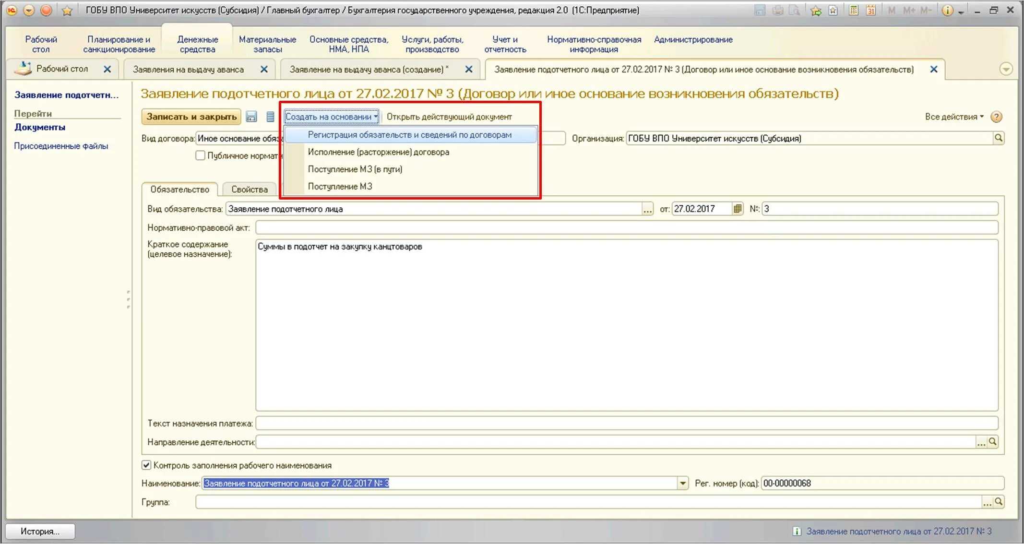This screenshot has width=1024, height=544.
Task: Close the Заявление на выдачу аванса (создание) tab
Action: [469, 69]
